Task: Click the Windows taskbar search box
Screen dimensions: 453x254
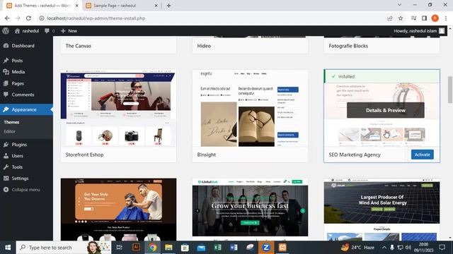Action: click(x=64, y=248)
